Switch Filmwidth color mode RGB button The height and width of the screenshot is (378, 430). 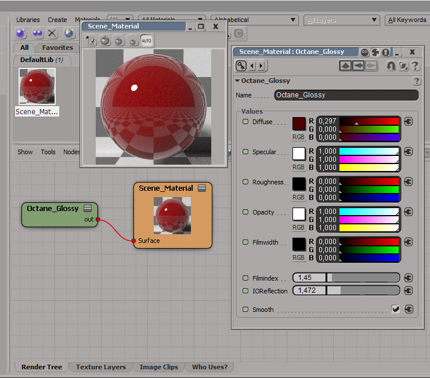tap(299, 257)
